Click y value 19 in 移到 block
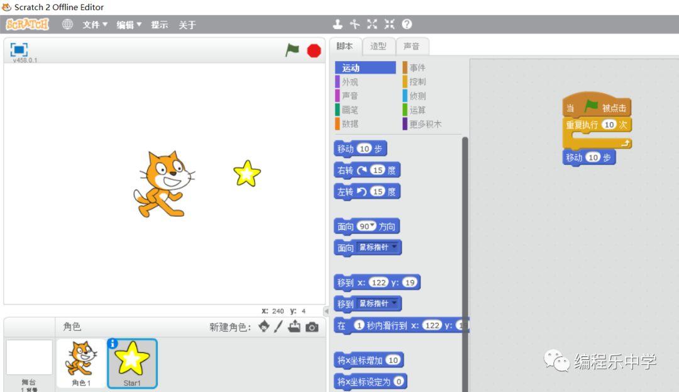This screenshot has width=679, height=392. pos(409,283)
